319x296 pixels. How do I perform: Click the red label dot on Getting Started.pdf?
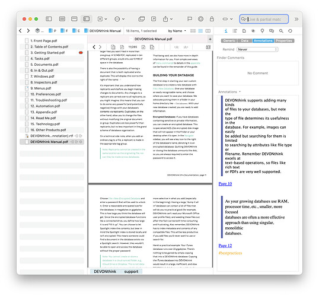(81, 53)
